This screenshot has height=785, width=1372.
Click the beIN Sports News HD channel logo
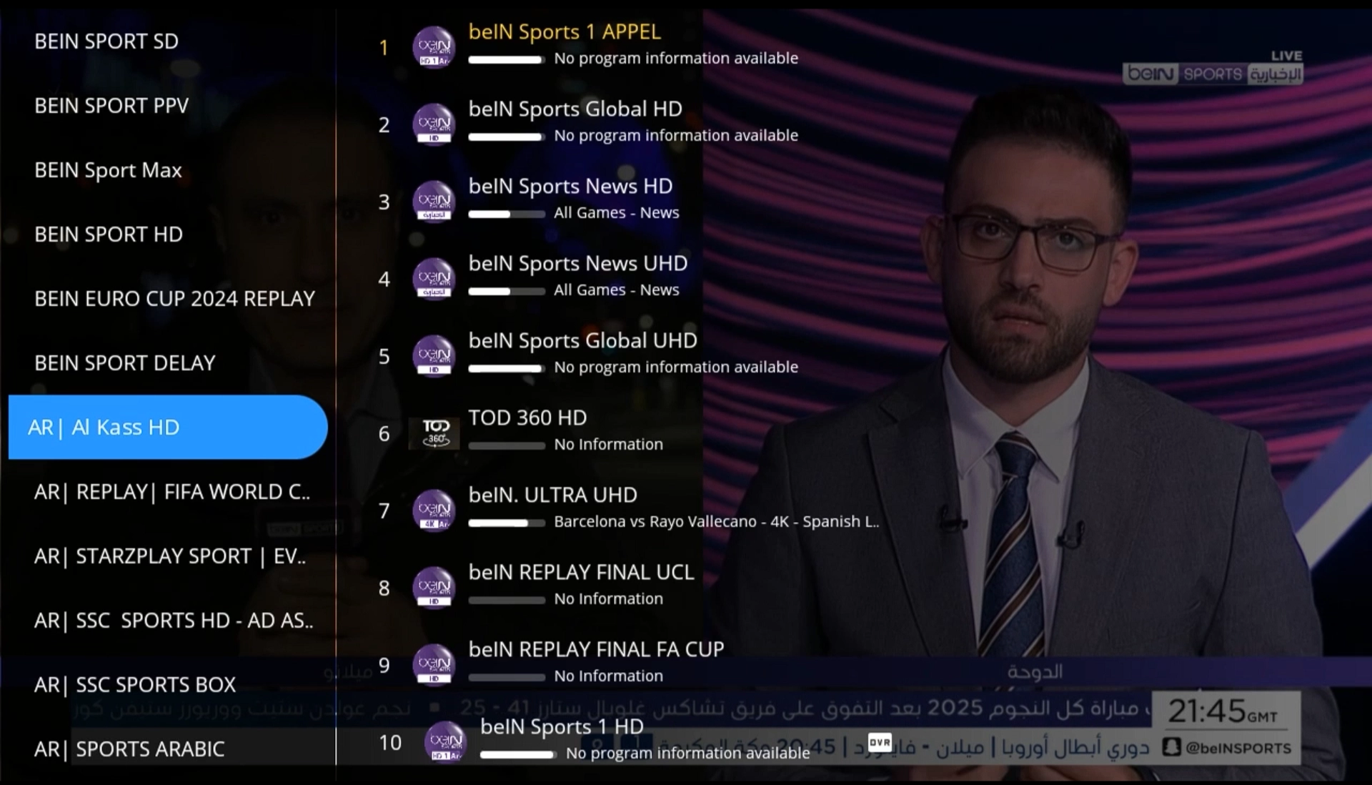pyautogui.click(x=434, y=202)
